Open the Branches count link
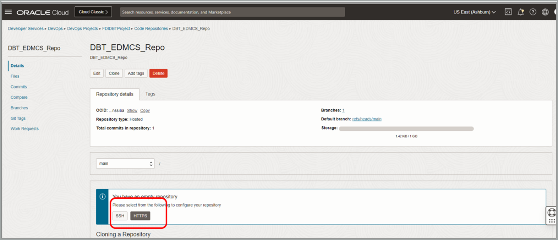Image resolution: width=558 pixels, height=240 pixels. point(343,110)
